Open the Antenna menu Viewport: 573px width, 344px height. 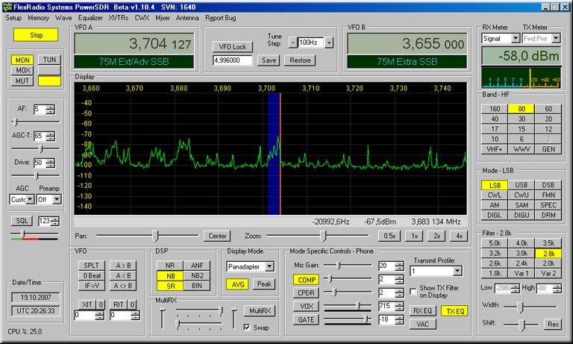pyautogui.click(x=187, y=18)
